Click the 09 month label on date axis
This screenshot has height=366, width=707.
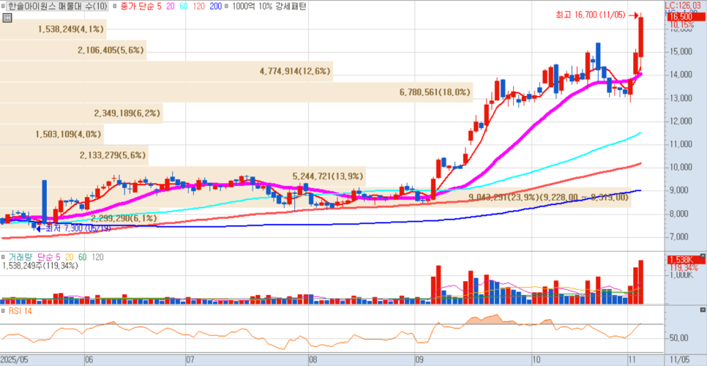[422, 360]
